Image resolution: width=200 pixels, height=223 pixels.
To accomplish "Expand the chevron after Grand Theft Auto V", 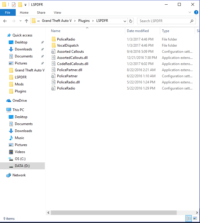I will 75,21.
